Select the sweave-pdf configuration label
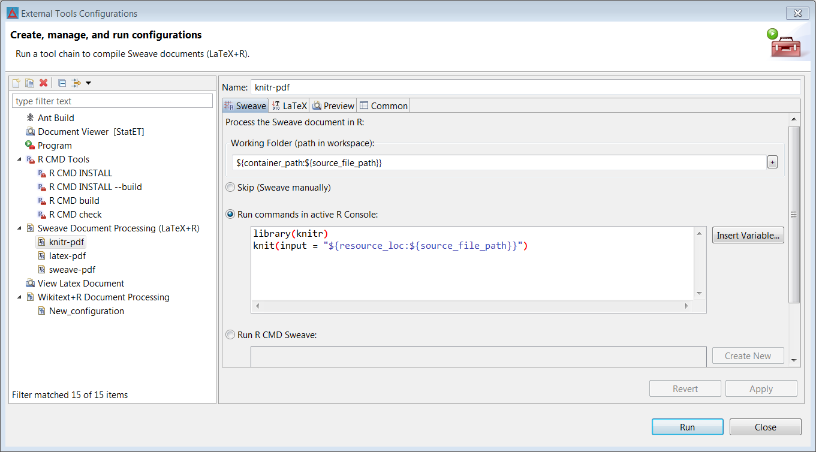This screenshot has height=452, width=816. coord(72,270)
